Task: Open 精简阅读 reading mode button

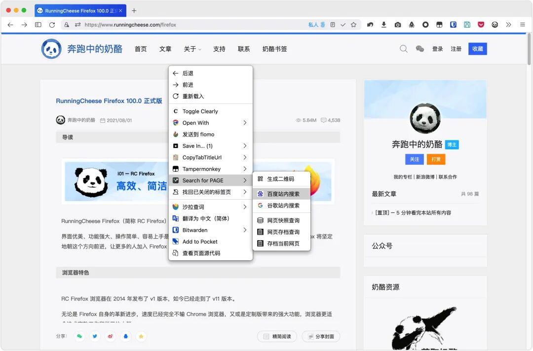Action: coord(277,336)
